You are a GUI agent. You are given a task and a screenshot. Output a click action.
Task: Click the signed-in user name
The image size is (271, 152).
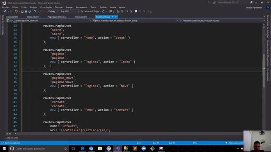click(x=254, y=8)
